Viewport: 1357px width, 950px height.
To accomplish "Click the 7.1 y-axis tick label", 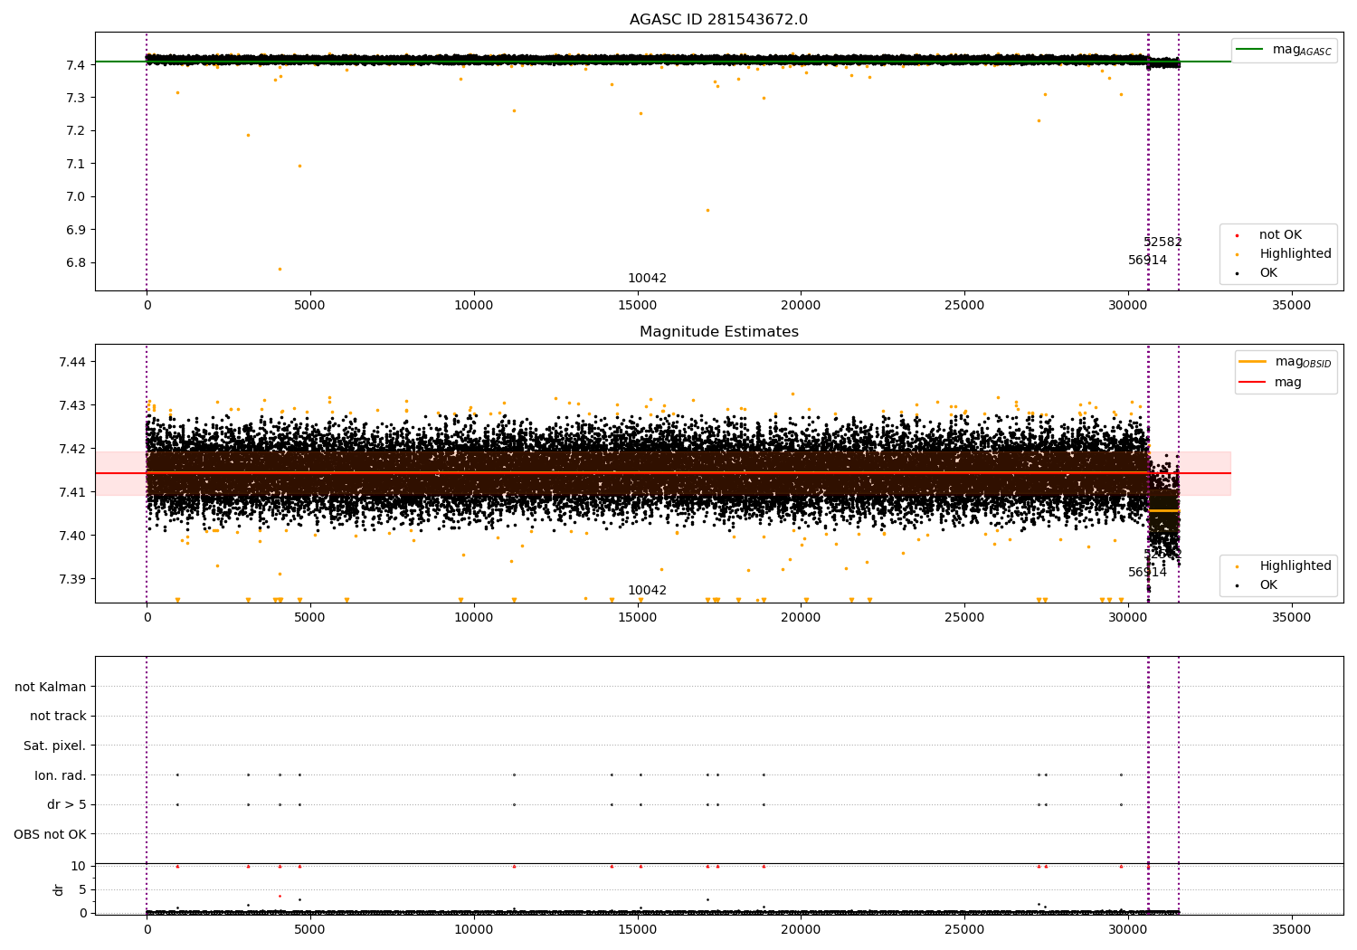I will point(76,164).
